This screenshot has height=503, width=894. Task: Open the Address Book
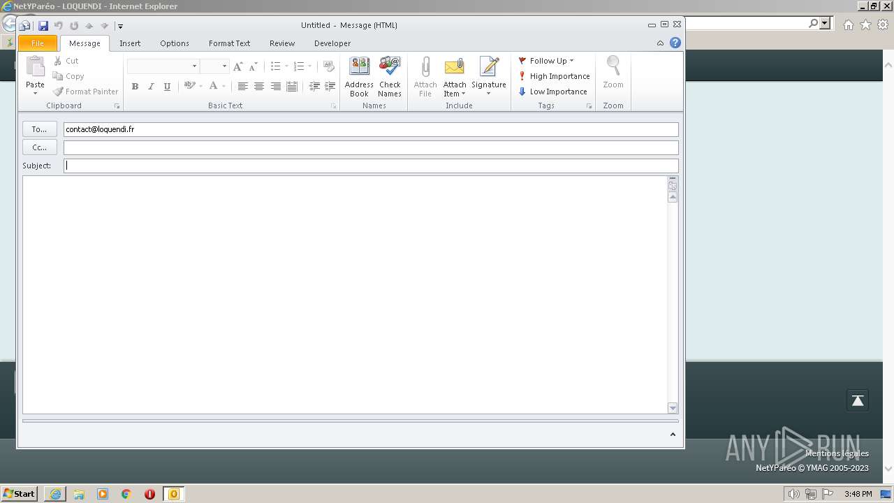pyautogui.click(x=359, y=77)
